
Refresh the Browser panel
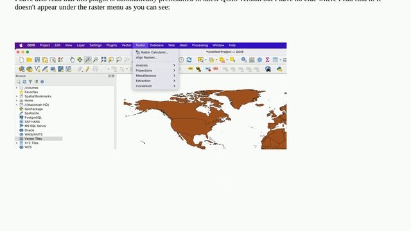point(24,81)
